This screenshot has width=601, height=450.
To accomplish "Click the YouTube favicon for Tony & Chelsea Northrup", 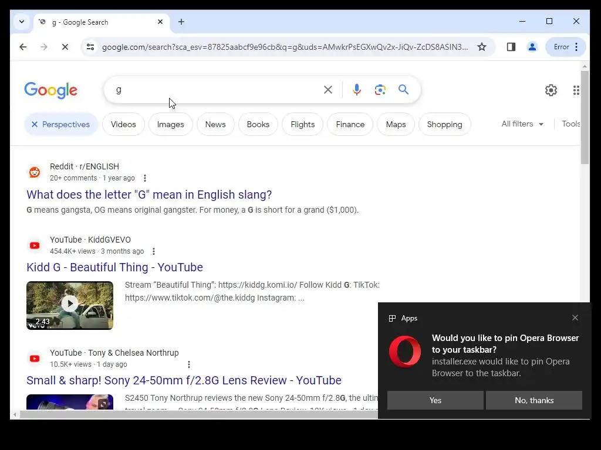I will tap(35, 359).
